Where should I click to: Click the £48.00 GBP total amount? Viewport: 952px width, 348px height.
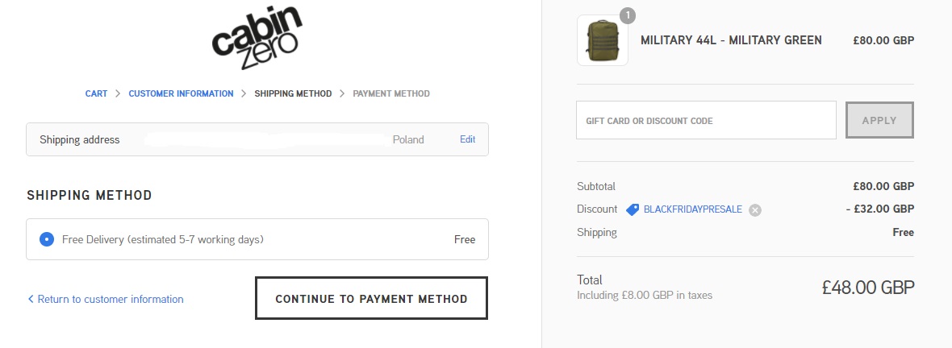coord(868,288)
